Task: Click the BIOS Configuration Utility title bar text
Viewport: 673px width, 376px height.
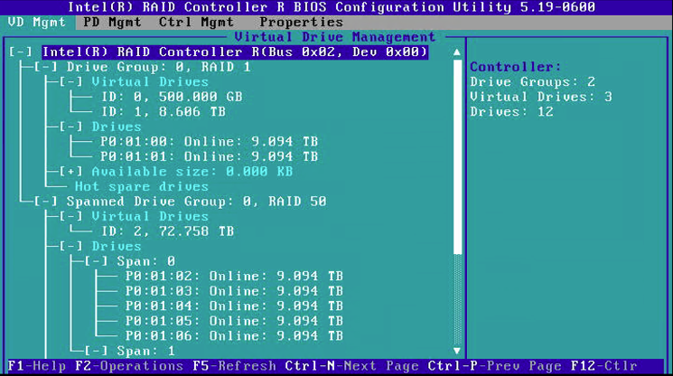Action: coord(332,7)
